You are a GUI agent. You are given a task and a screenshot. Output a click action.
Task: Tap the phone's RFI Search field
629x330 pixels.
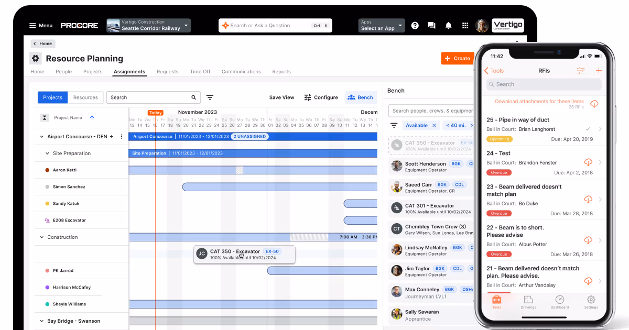point(544,84)
